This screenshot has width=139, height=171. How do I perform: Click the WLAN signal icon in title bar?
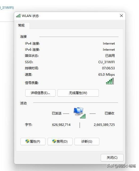(18, 16)
